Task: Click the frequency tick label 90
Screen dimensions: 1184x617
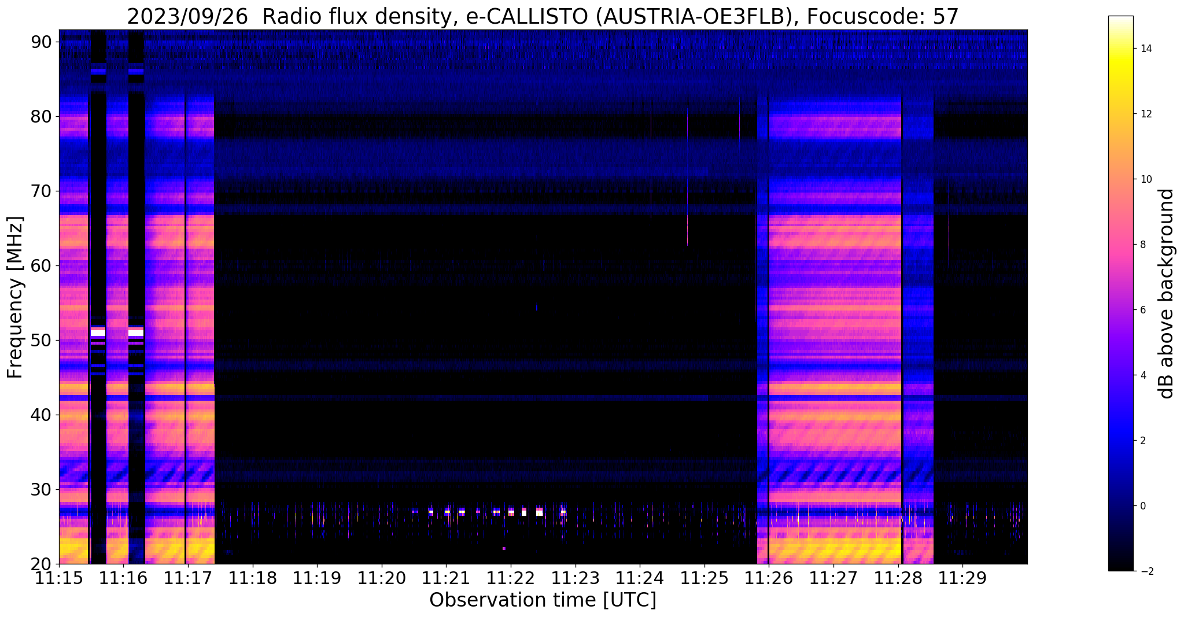Action: pos(42,42)
